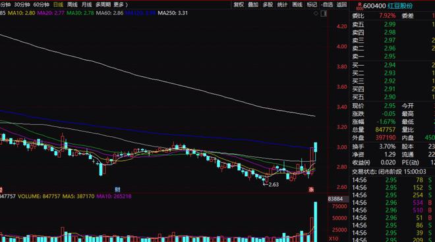Screen dimensions: 435x242
Task: Toggle -自选 watchlist removal
Action: [327, 5]
